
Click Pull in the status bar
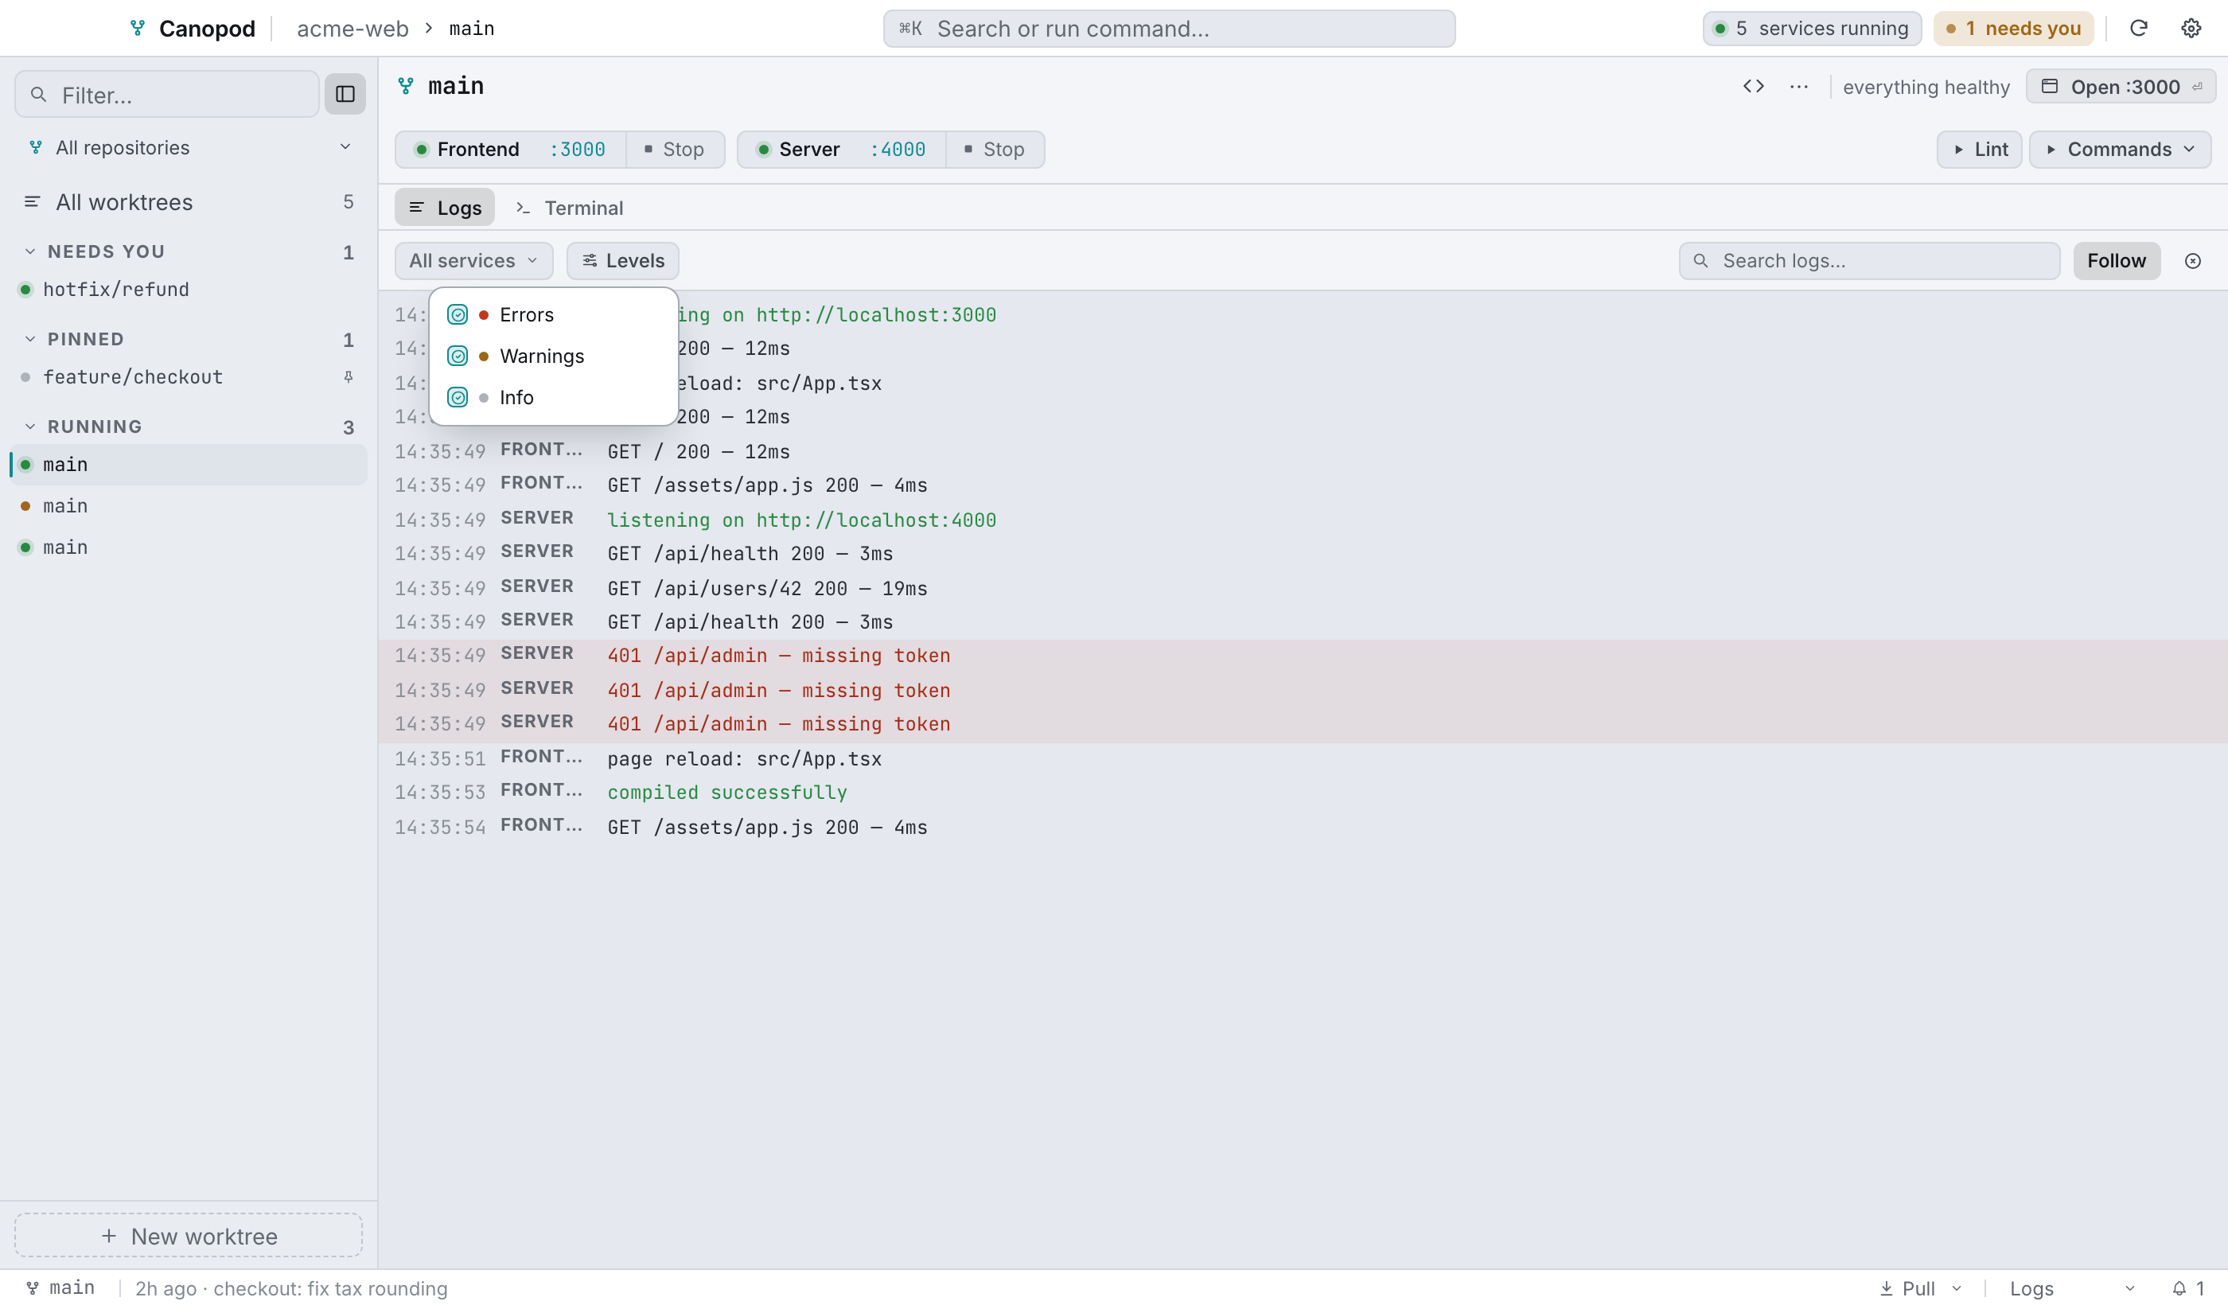pyautogui.click(x=1907, y=1287)
